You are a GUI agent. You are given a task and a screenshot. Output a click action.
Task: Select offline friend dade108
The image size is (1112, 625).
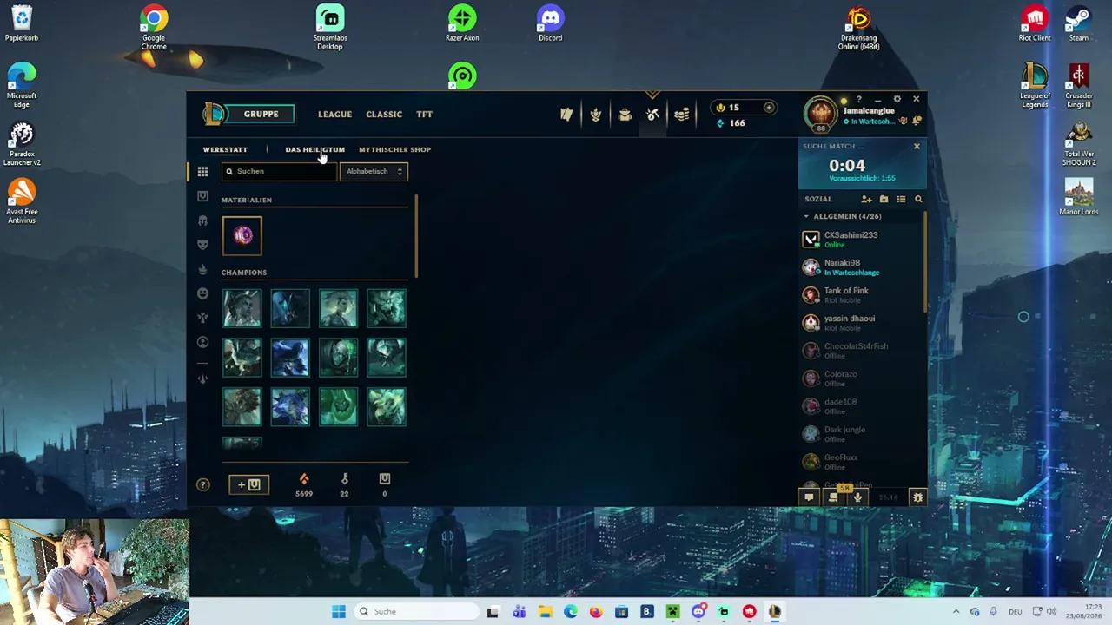click(x=860, y=405)
